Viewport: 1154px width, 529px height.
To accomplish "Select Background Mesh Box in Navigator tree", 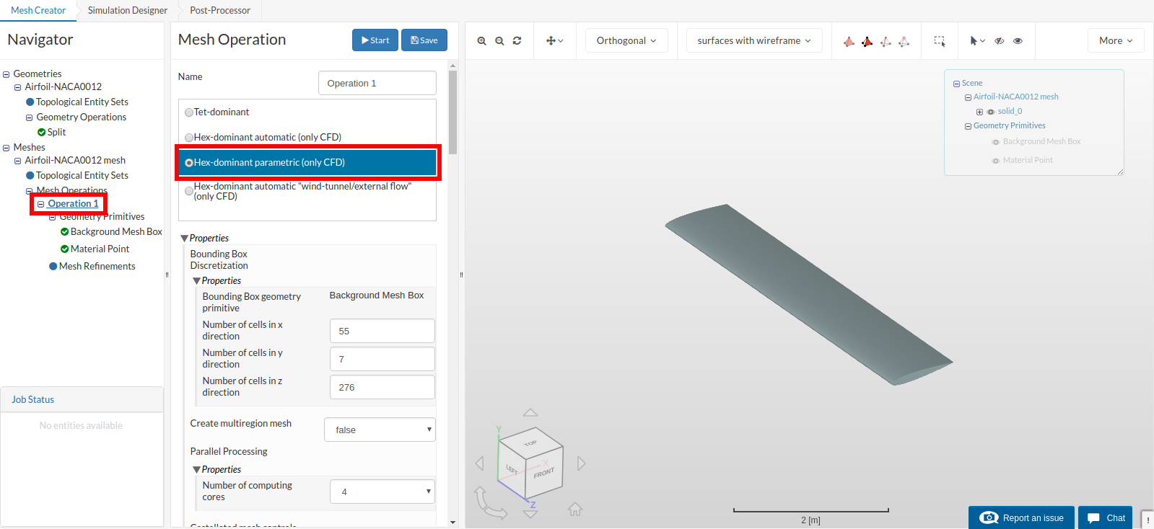I will pyautogui.click(x=116, y=232).
